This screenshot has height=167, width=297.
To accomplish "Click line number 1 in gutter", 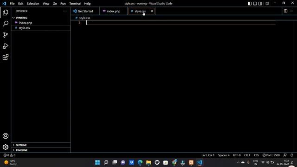I will coord(79,23).
